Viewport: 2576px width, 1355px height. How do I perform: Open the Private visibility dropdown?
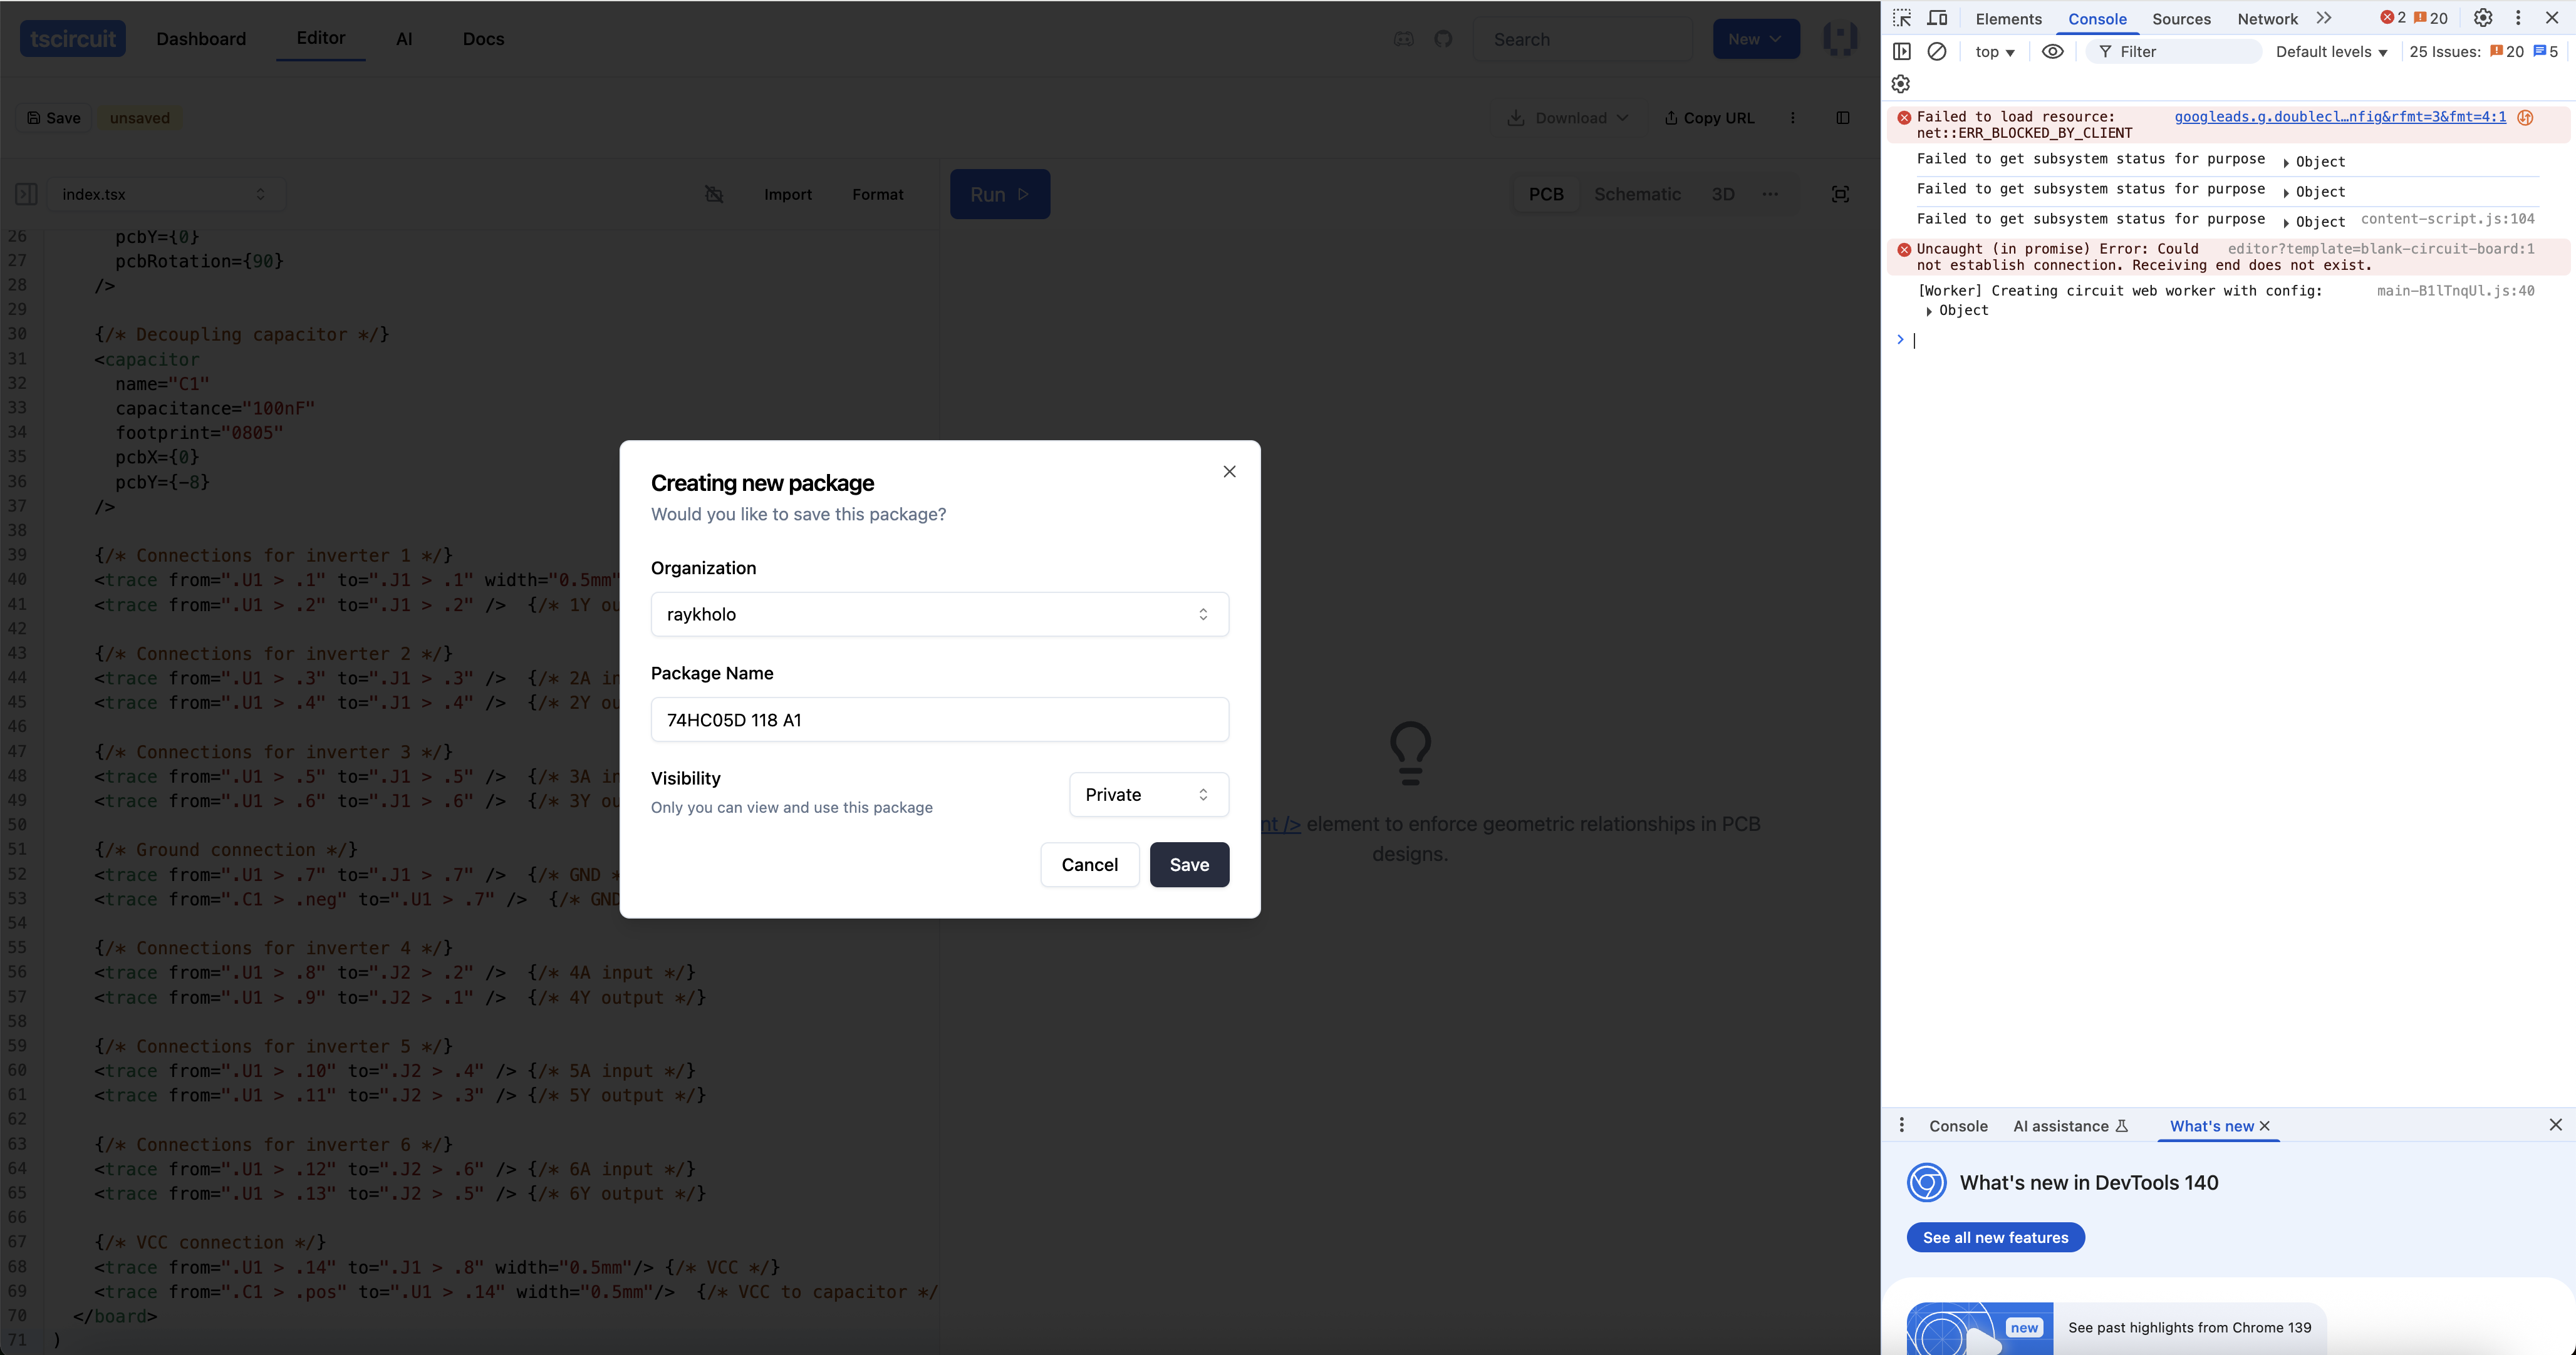(x=1148, y=795)
